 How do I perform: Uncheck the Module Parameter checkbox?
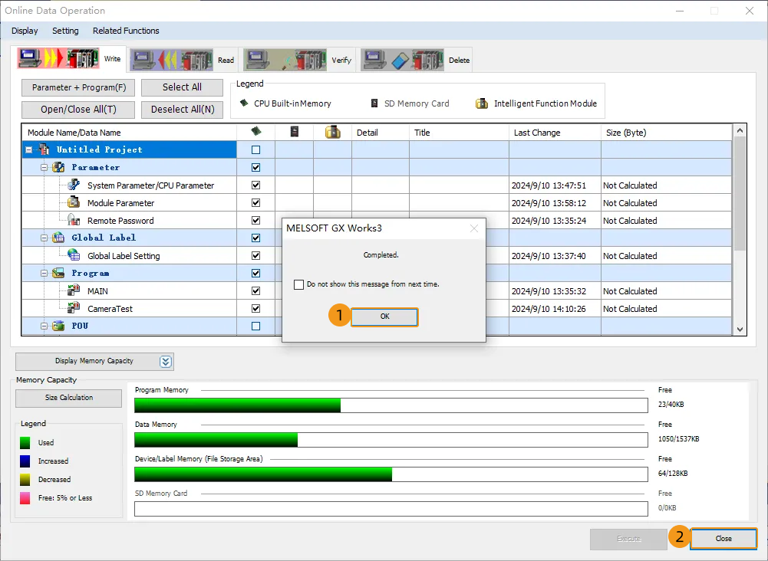tap(256, 203)
